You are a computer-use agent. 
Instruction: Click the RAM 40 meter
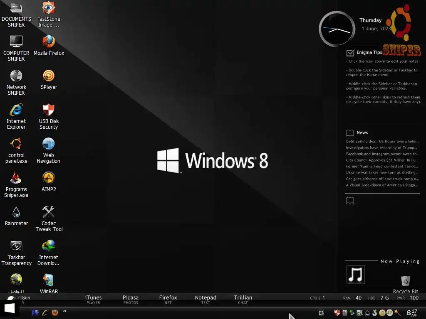point(352,298)
